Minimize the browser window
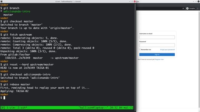The width and height of the screenshot is (200, 112). [193, 1]
